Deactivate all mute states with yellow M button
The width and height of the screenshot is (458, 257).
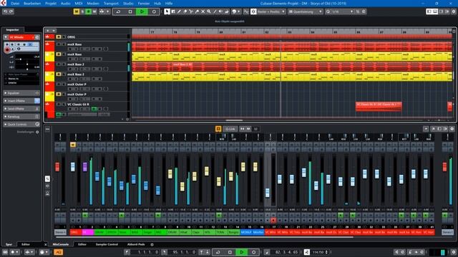coord(77,11)
